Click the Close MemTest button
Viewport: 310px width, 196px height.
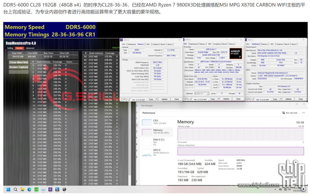(x=19, y=62)
